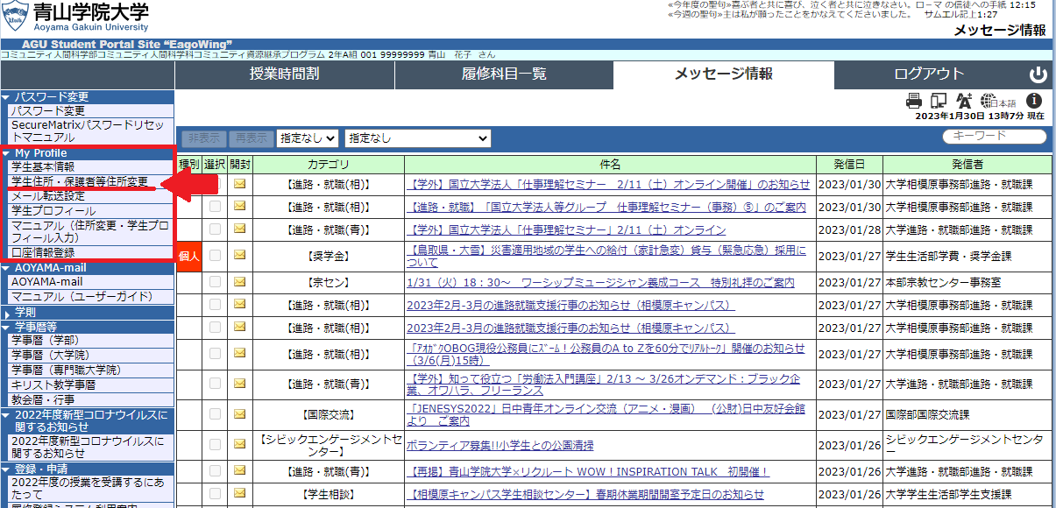Click the Aoyama Gakuin University logo
Screen dimensions: 1056x508
(75, 18)
